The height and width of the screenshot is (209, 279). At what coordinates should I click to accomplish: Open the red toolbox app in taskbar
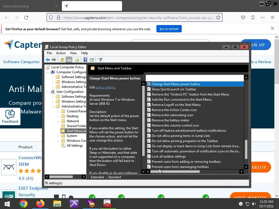[107, 204]
